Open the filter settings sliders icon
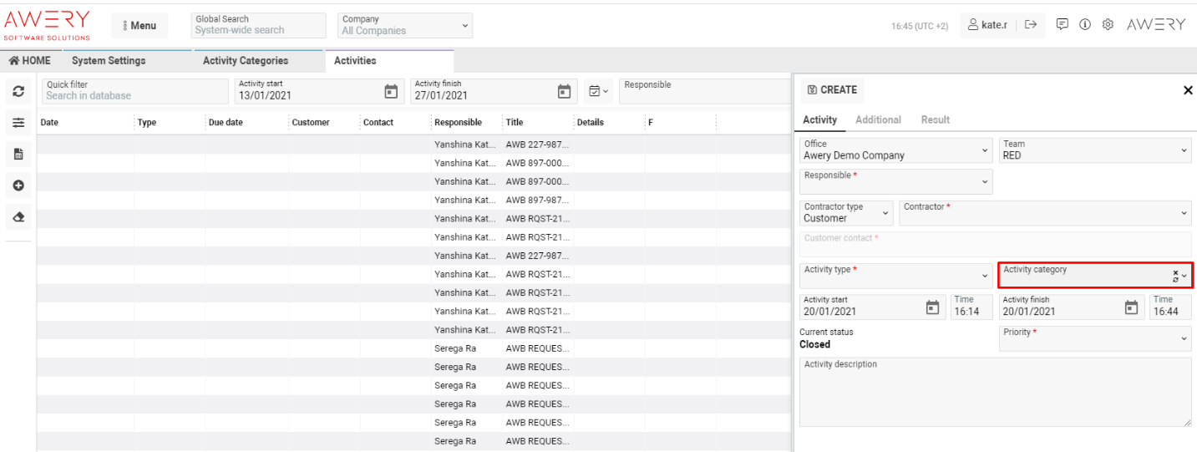Viewport: 1197px width, 452px height. coord(18,123)
